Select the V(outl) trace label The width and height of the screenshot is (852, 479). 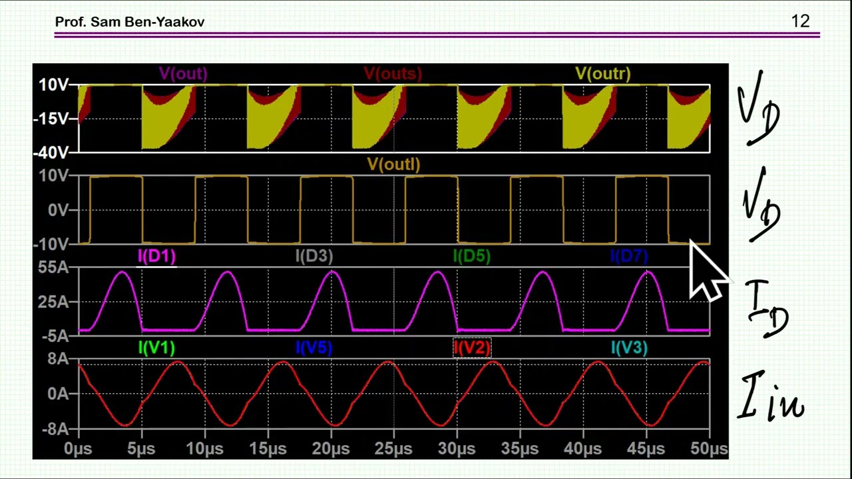pyautogui.click(x=393, y=164)
